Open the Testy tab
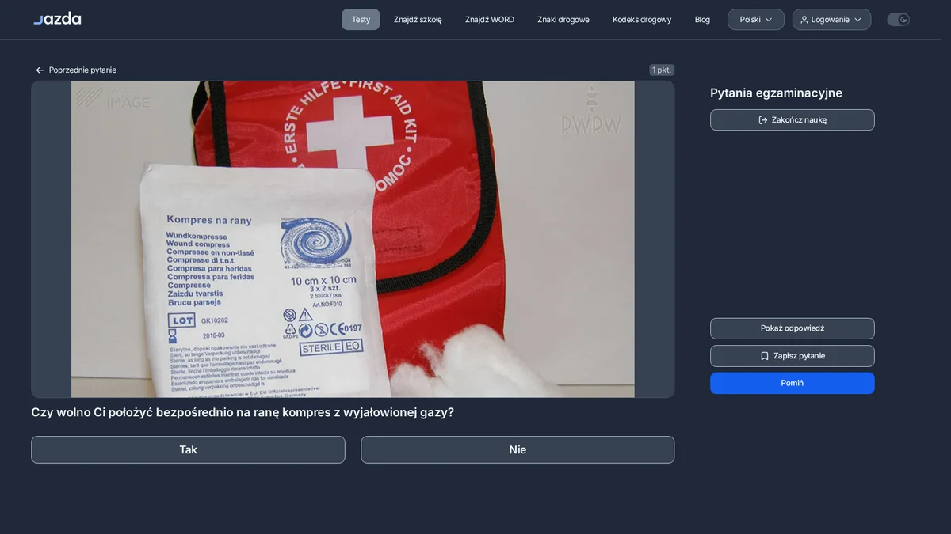This screenshot has height=534, width=951. point(361,20)
